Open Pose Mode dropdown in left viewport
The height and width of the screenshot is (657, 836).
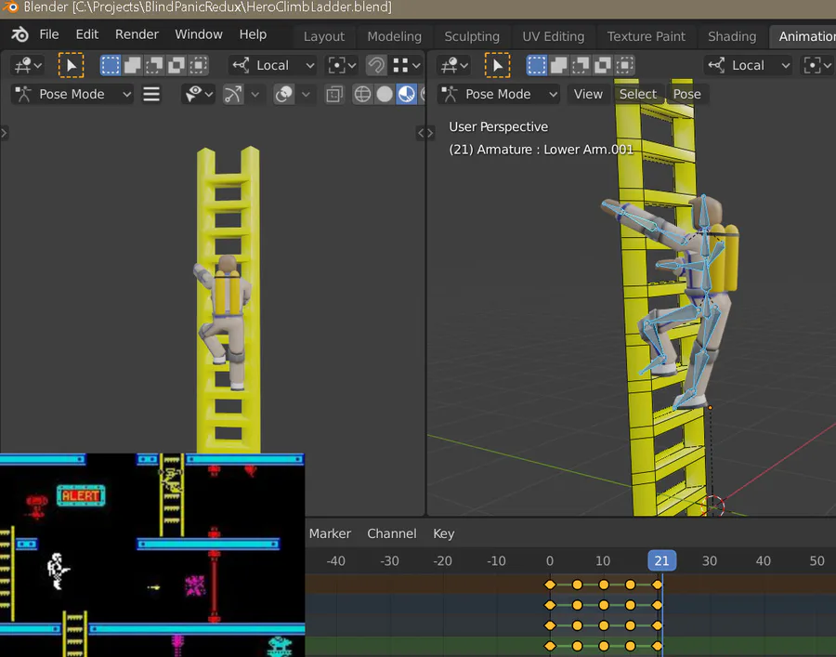(72, 94)
